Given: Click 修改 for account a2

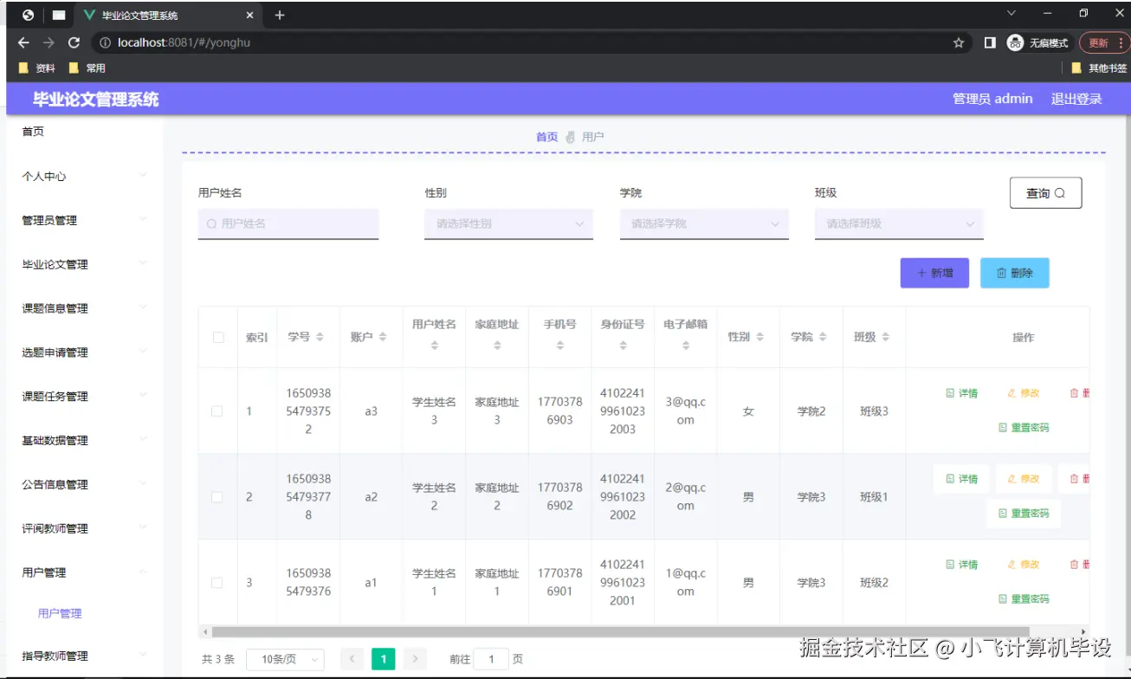Looking at the screenshot, I should click(x=1024, y=479).
